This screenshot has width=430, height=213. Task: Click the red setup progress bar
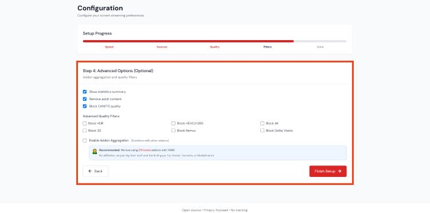click(188, 41)
